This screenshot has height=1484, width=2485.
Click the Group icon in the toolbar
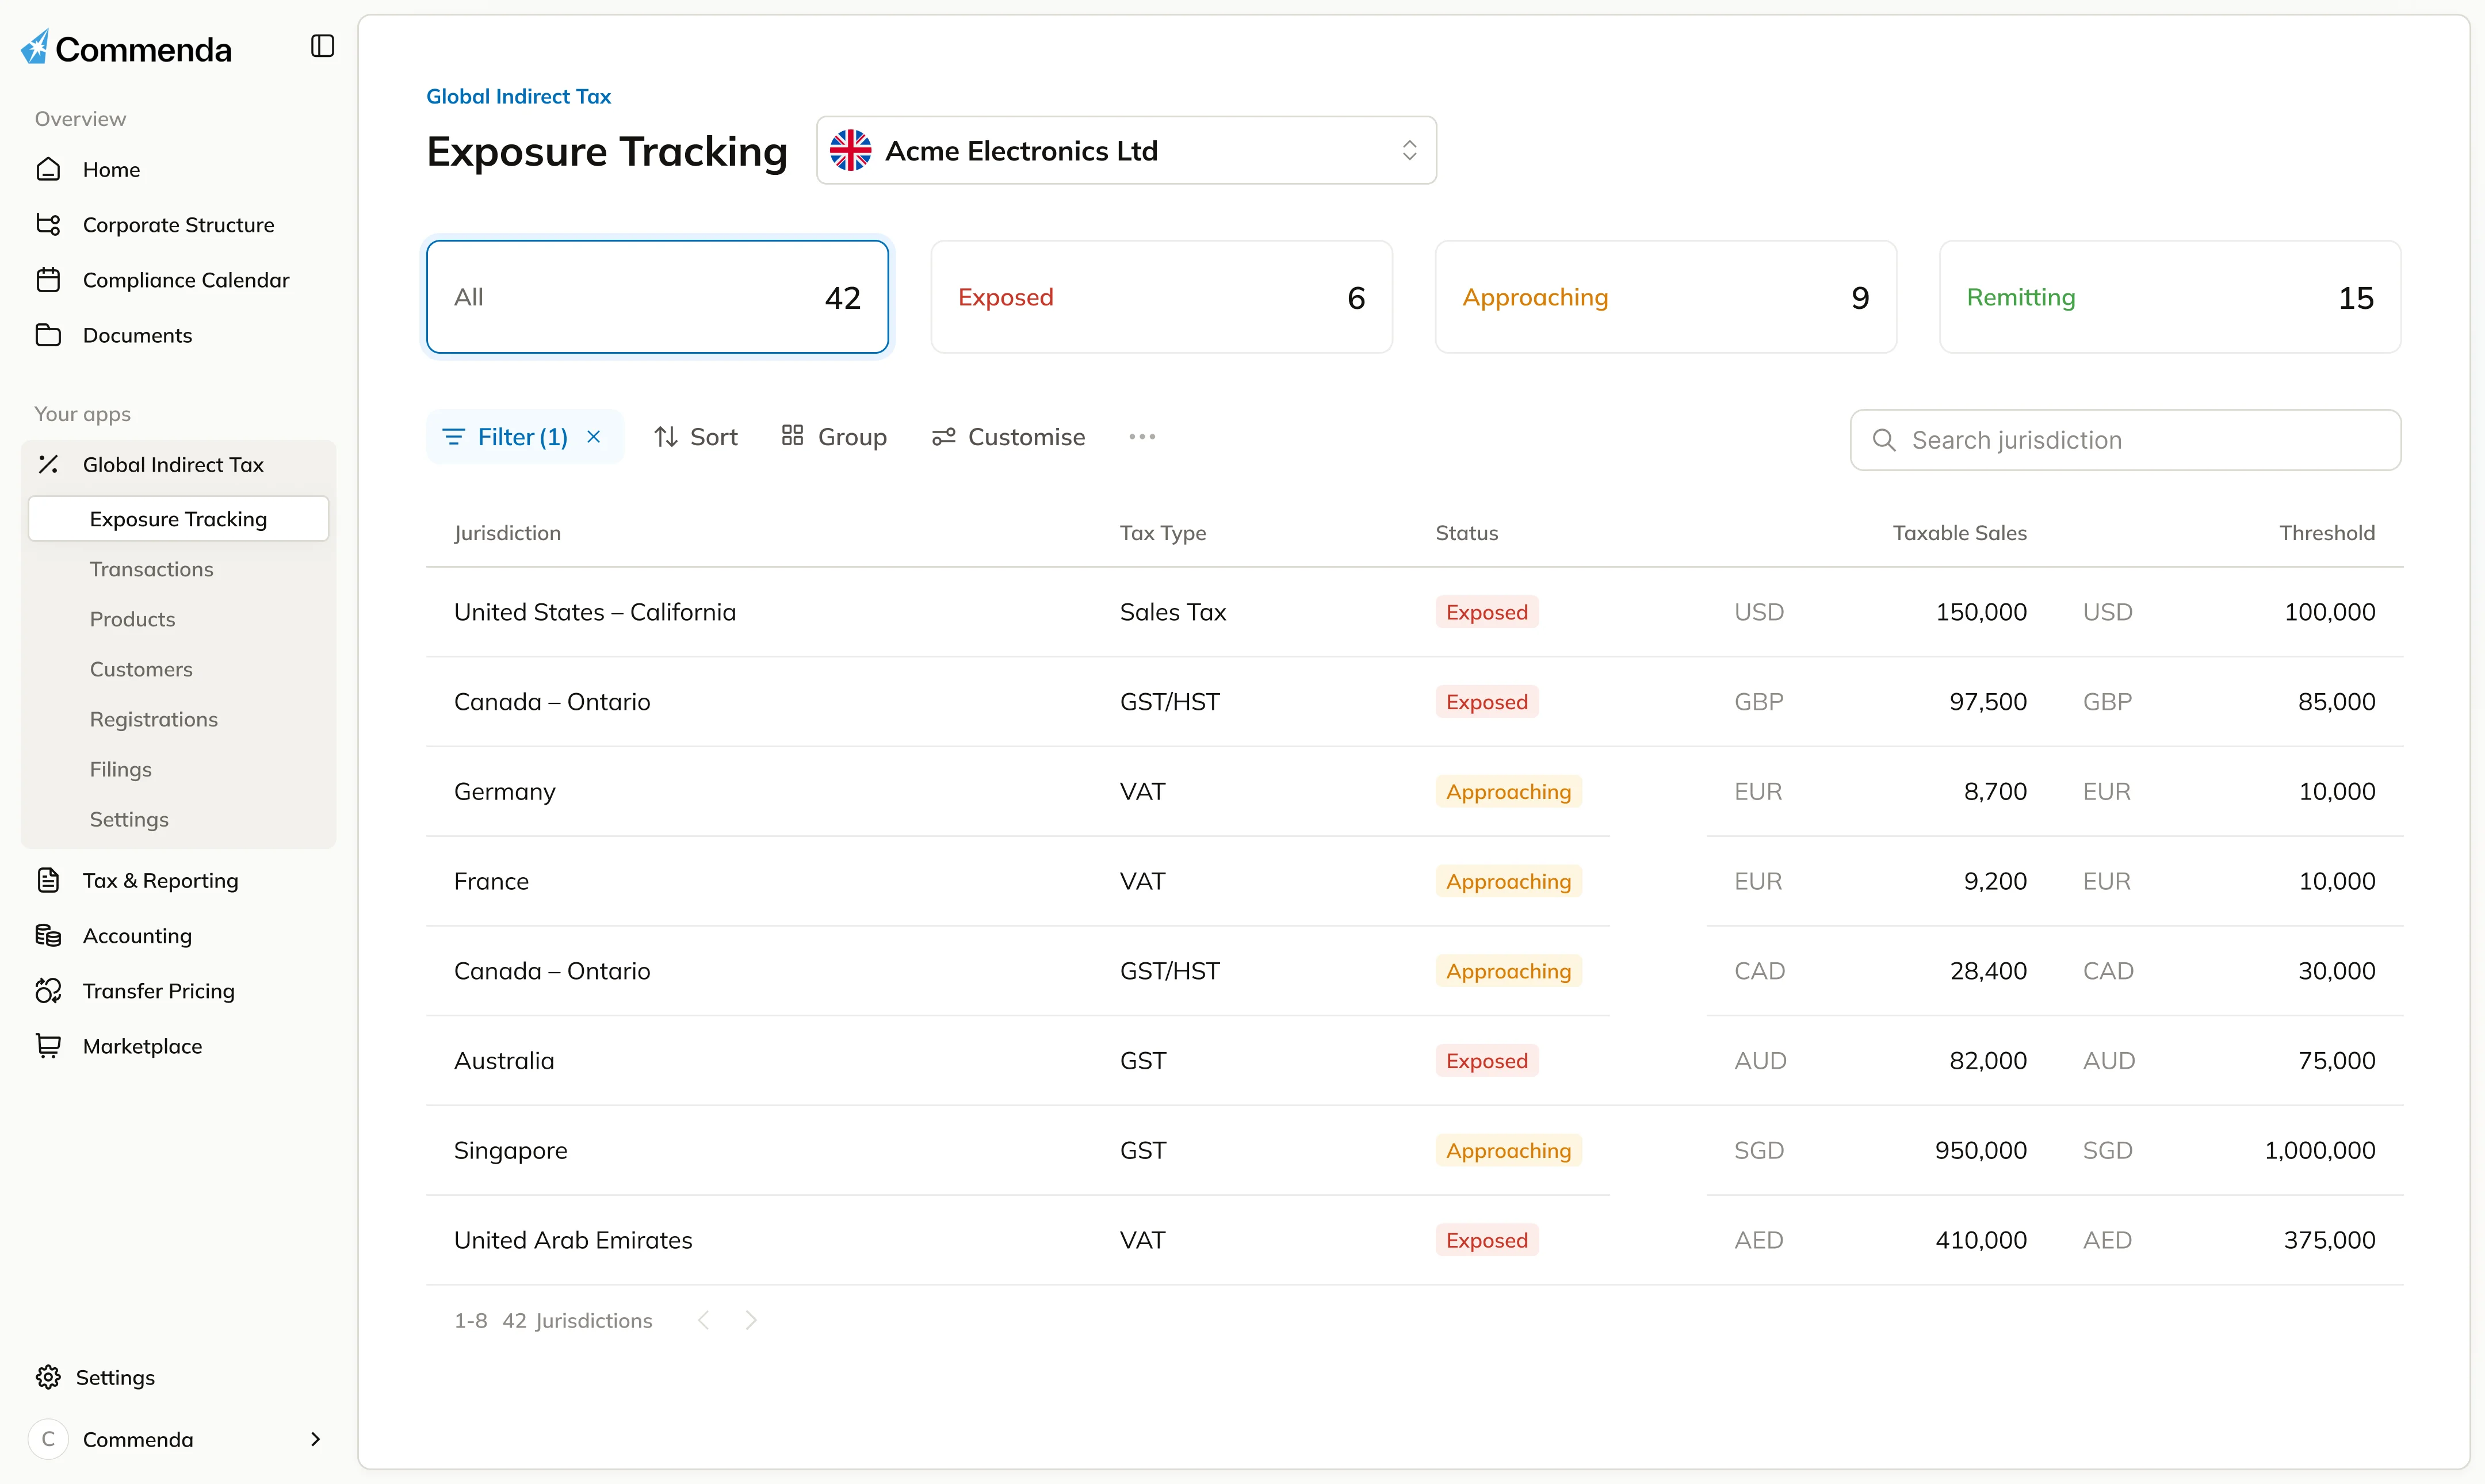tap(793, 436)
